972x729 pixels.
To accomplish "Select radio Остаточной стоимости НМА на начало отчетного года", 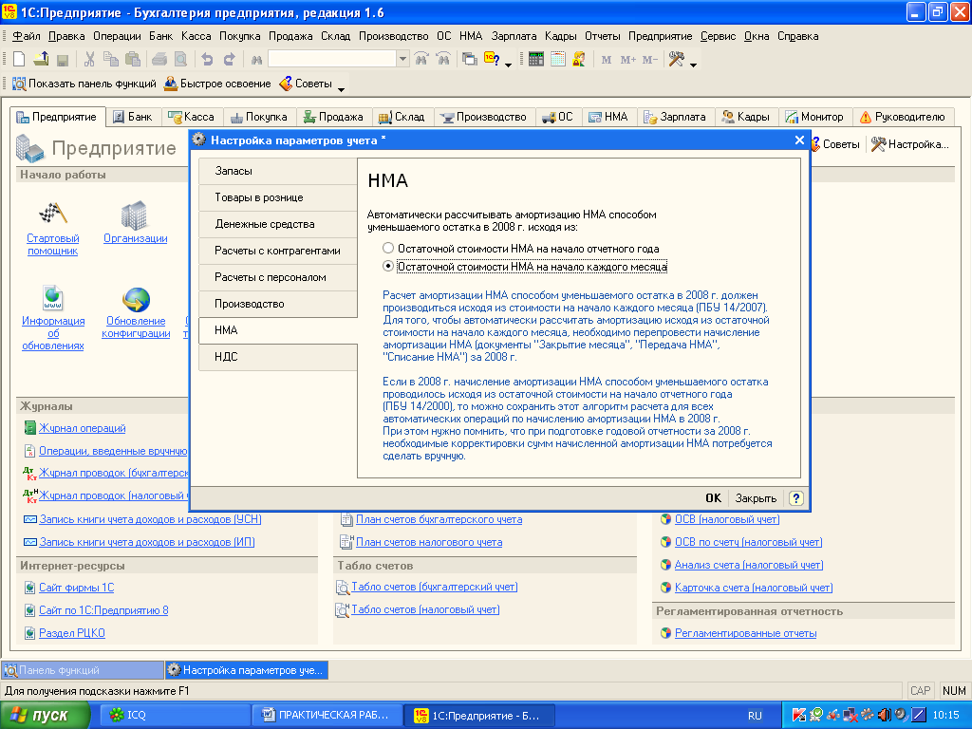I will pos(388,248).
